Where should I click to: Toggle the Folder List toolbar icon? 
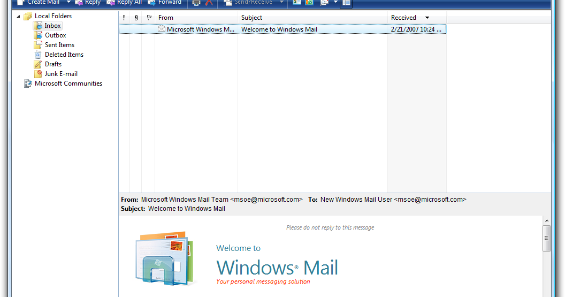point(346,3)
